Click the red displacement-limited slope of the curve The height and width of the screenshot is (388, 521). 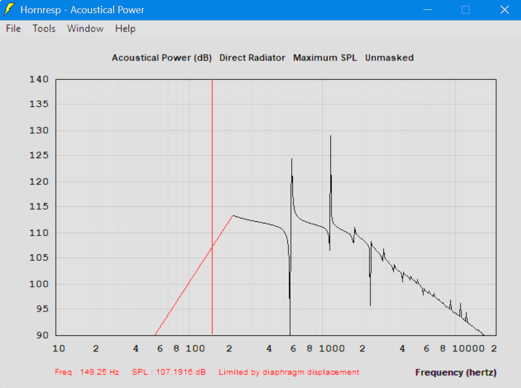[x=194, y=275]
